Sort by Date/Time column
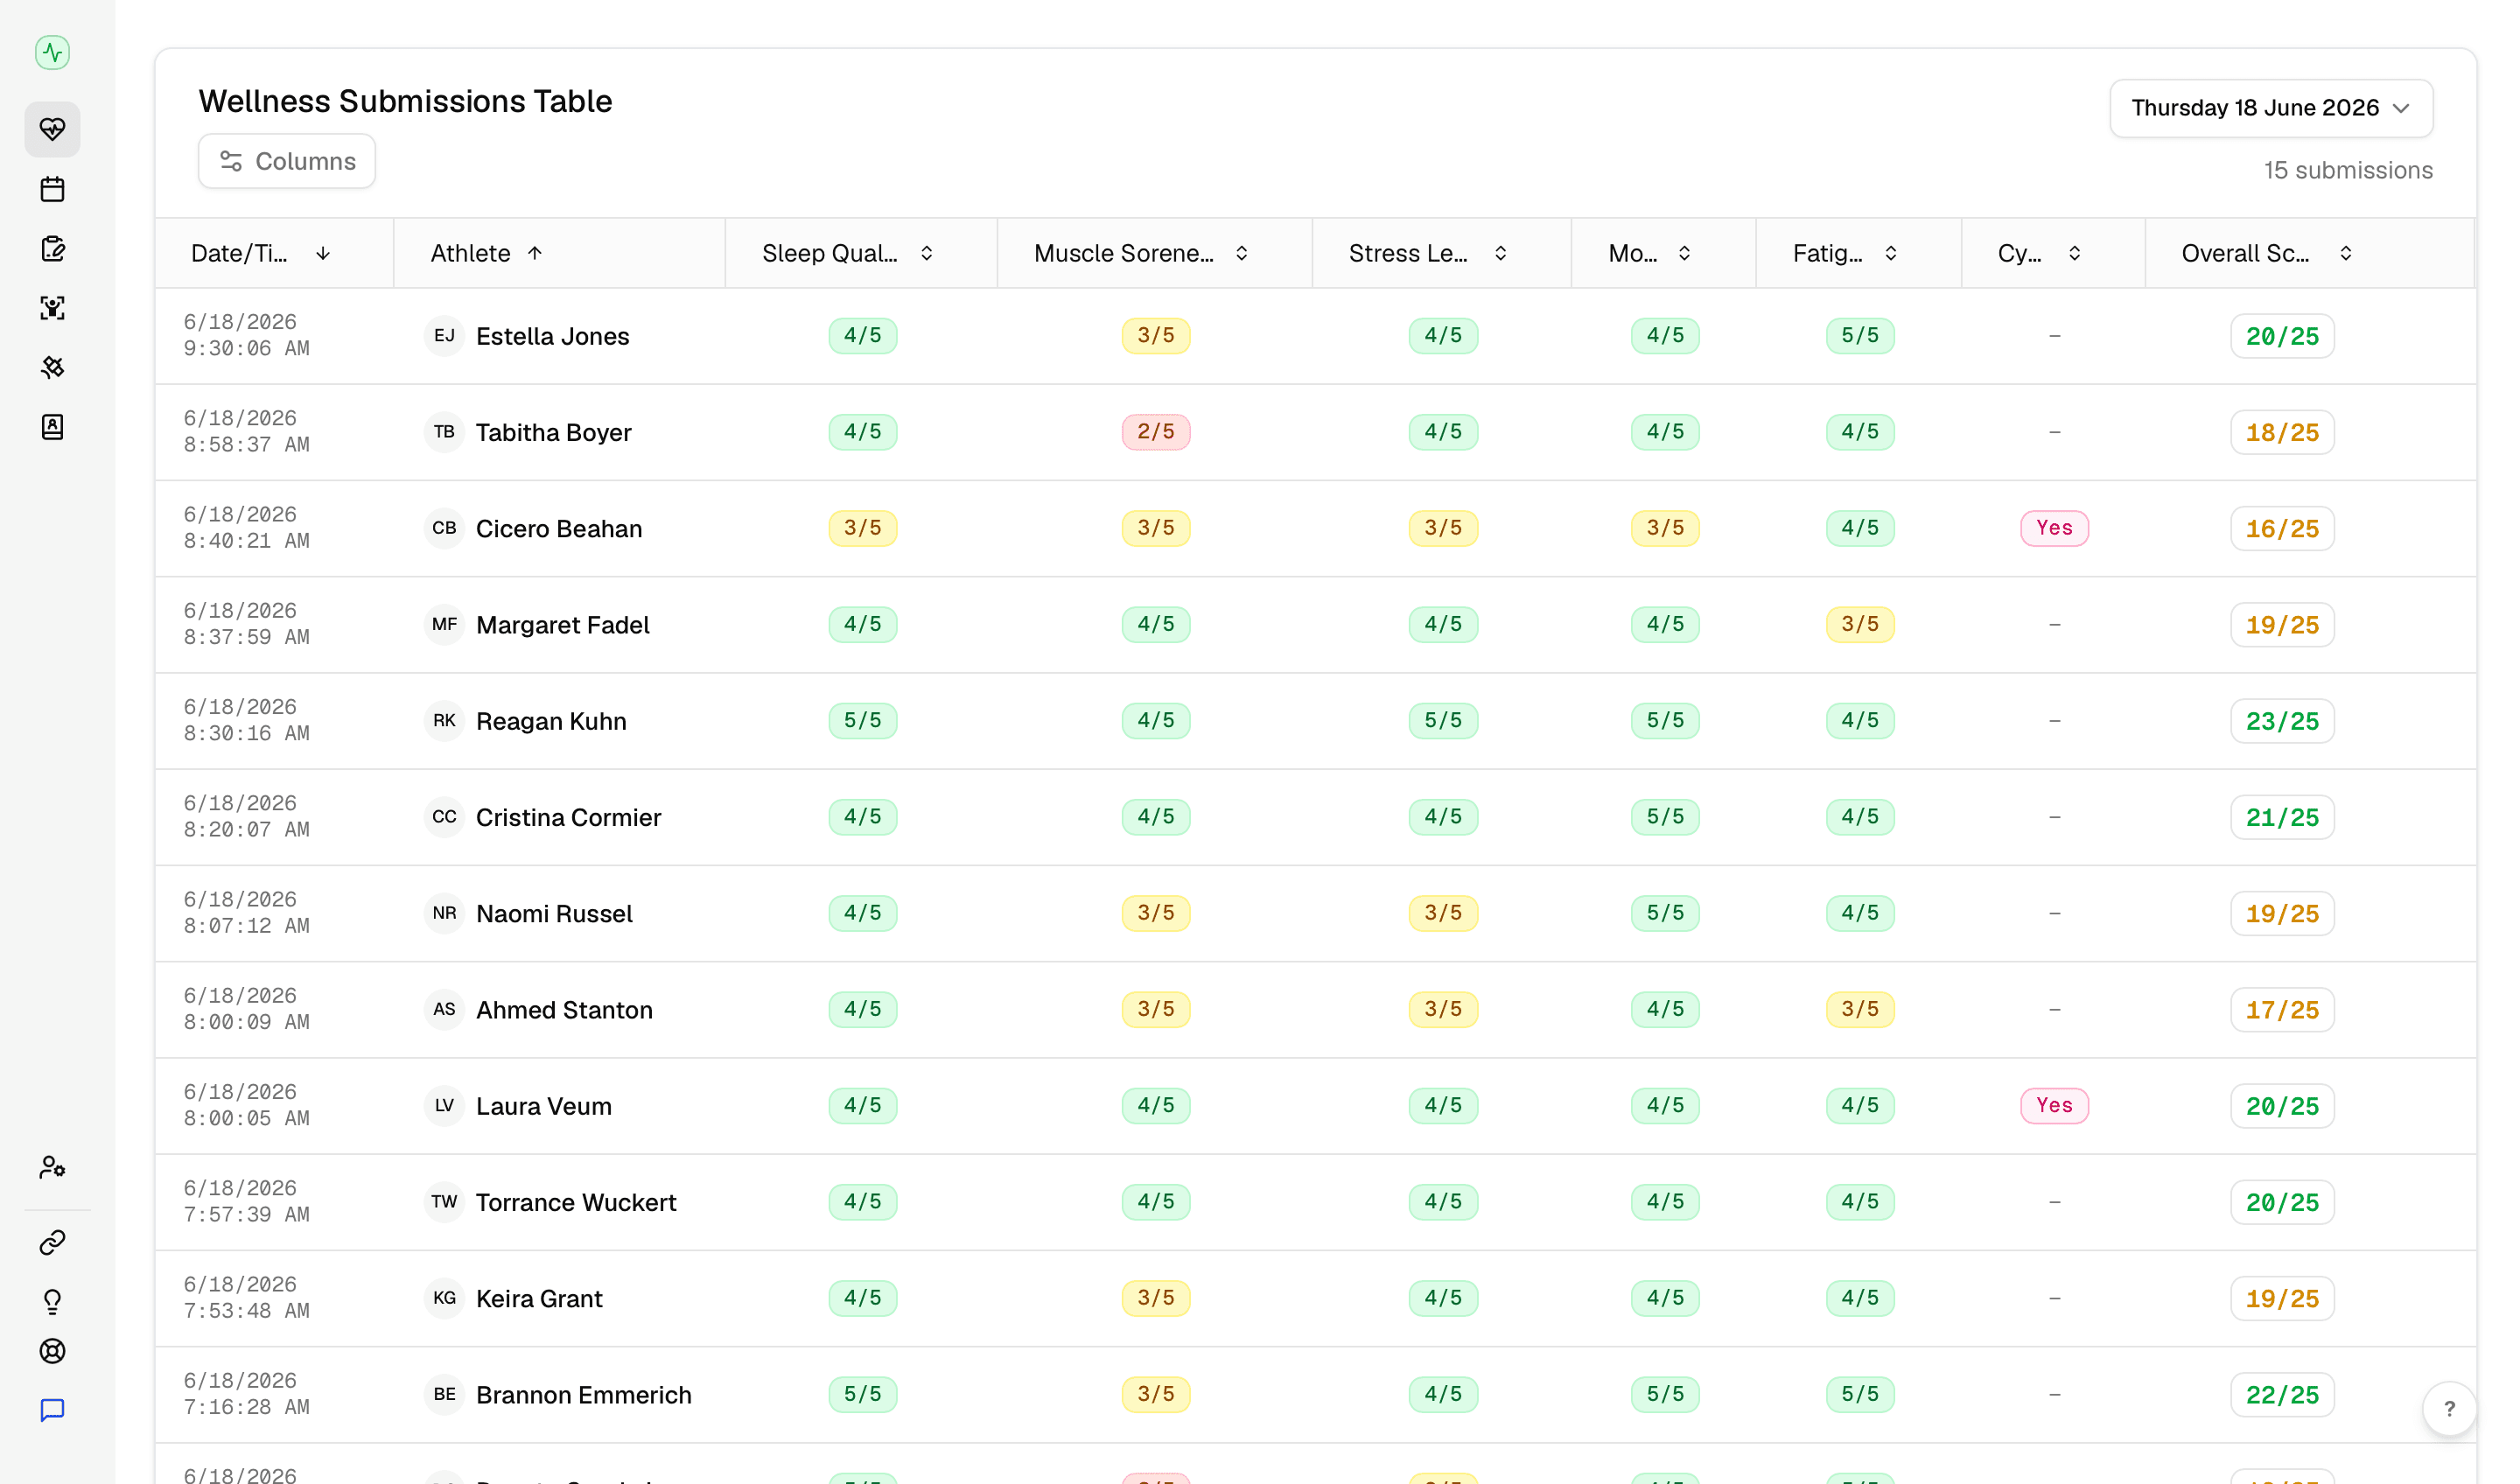The width and height of the screenshot is (2520, 1484). pyautogui.click(x=261, y=253)
